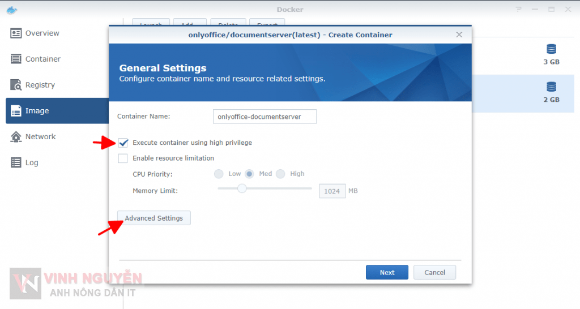Screen dimensions: 580x309
Task: Click the Network house icon in sidebar
Action: pyautogui.click(x=16, y=136)
